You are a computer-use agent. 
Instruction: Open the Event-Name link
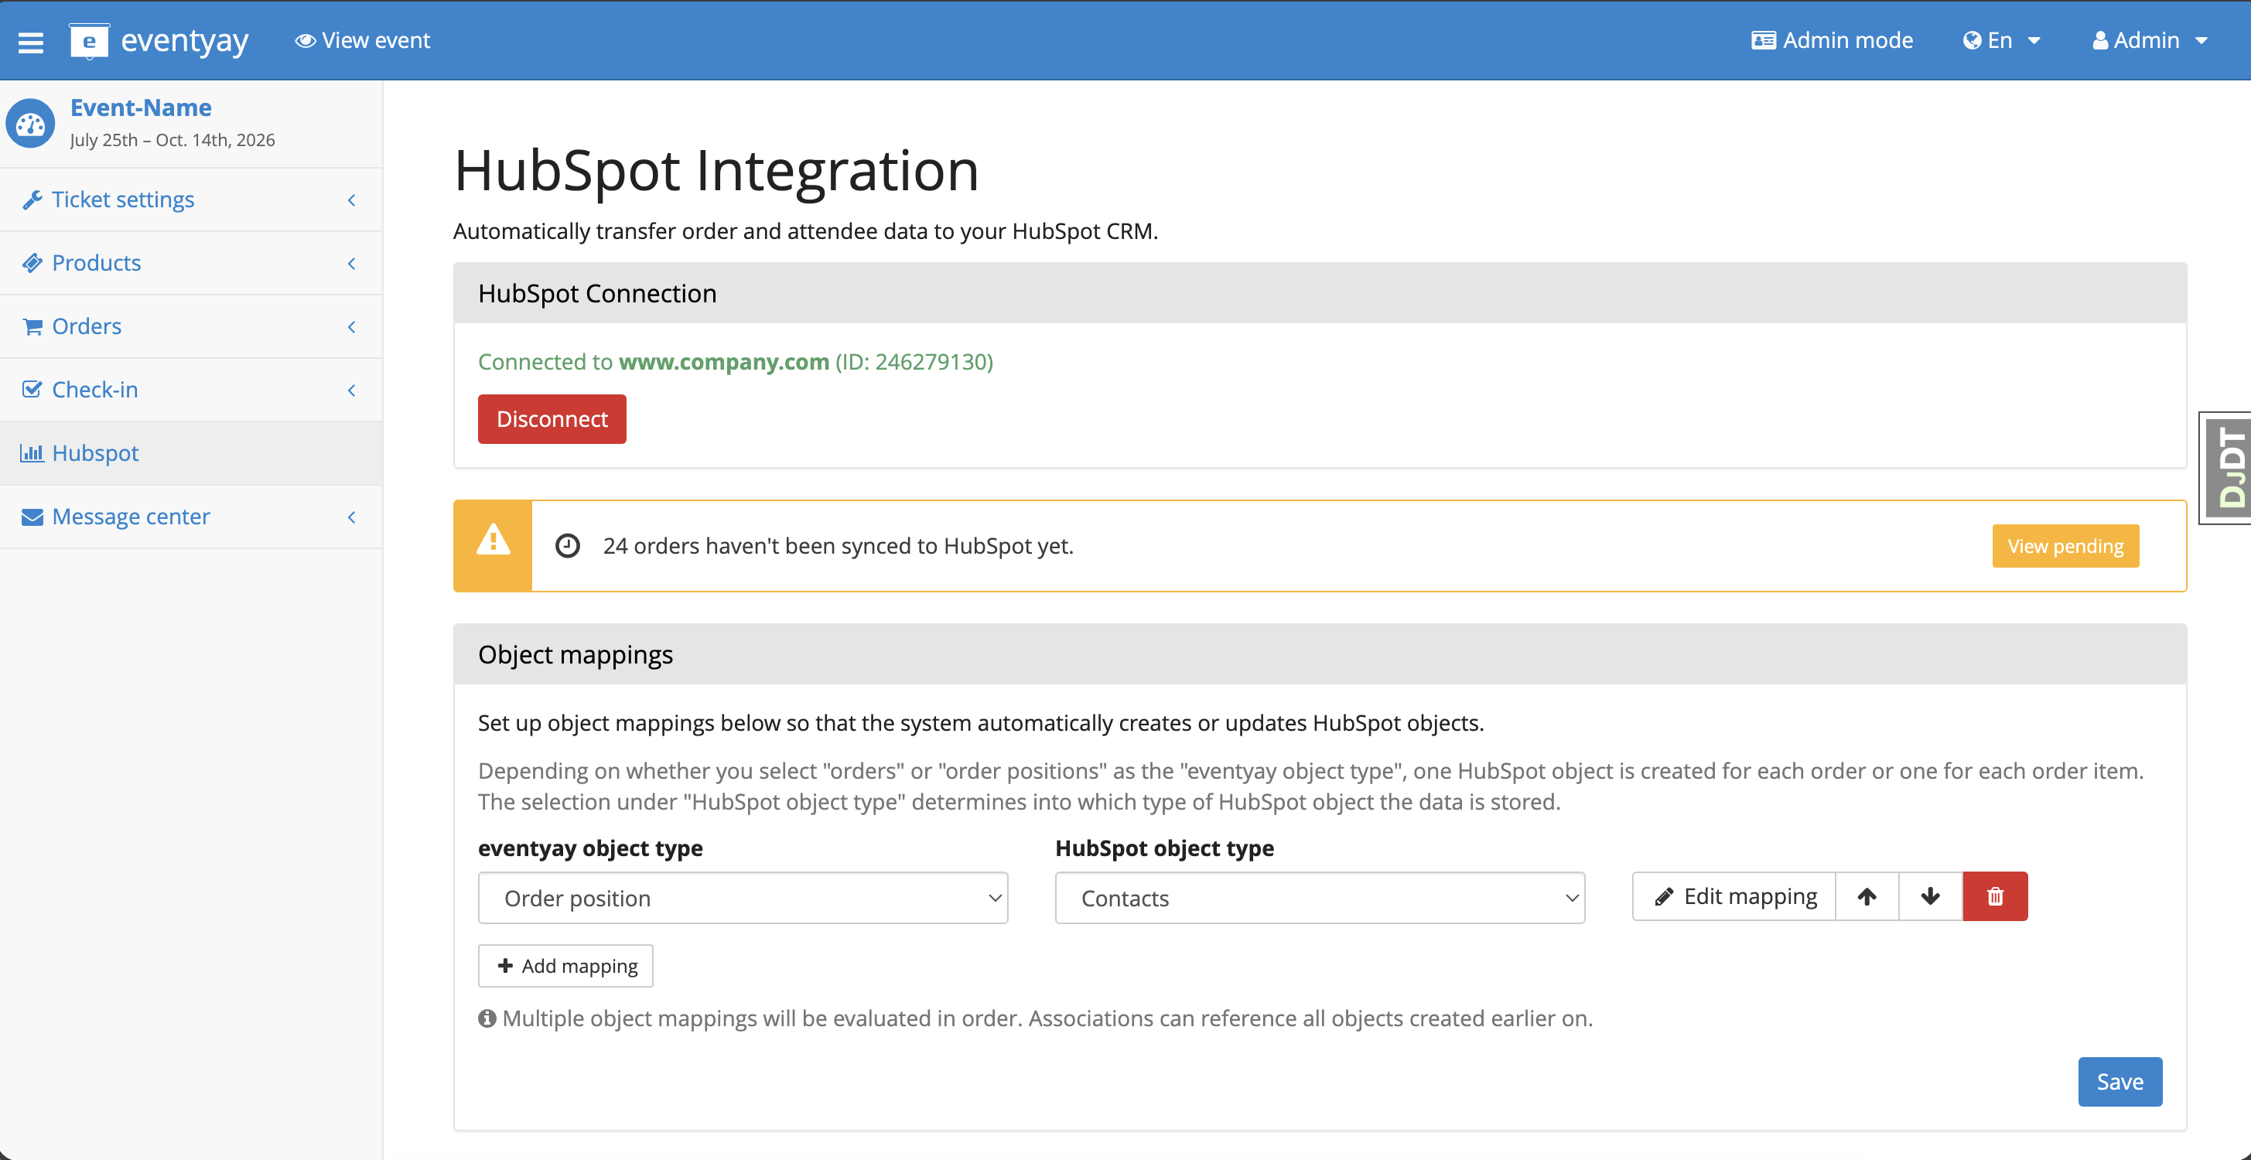tap(141, 107)
